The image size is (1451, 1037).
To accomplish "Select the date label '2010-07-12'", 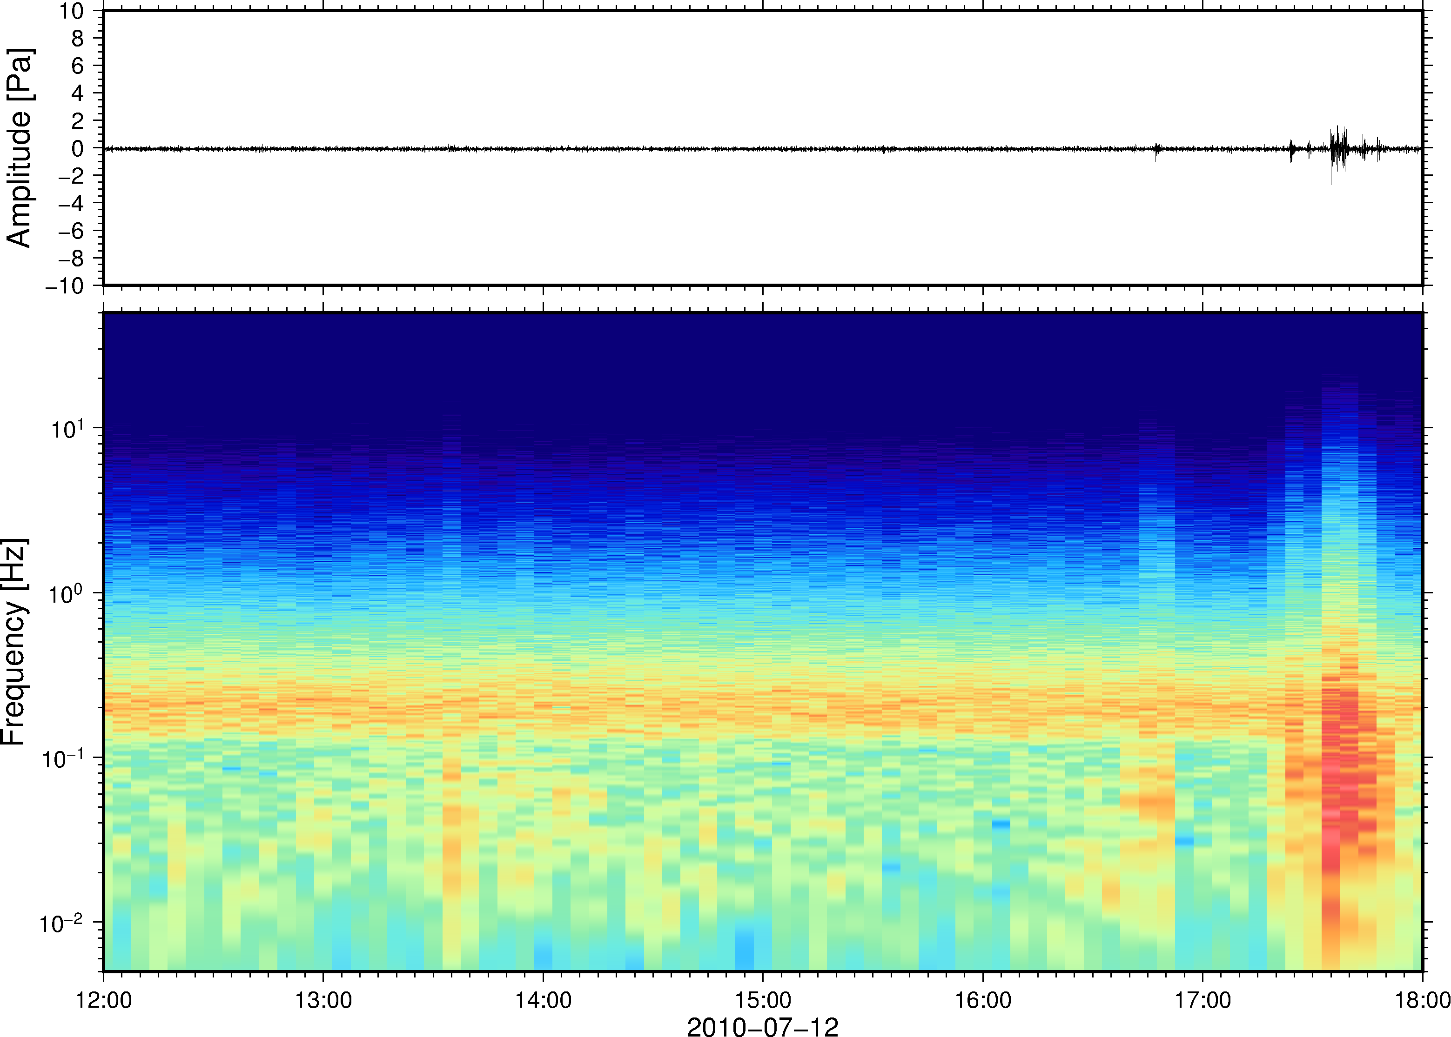I will pos(762,1026).
